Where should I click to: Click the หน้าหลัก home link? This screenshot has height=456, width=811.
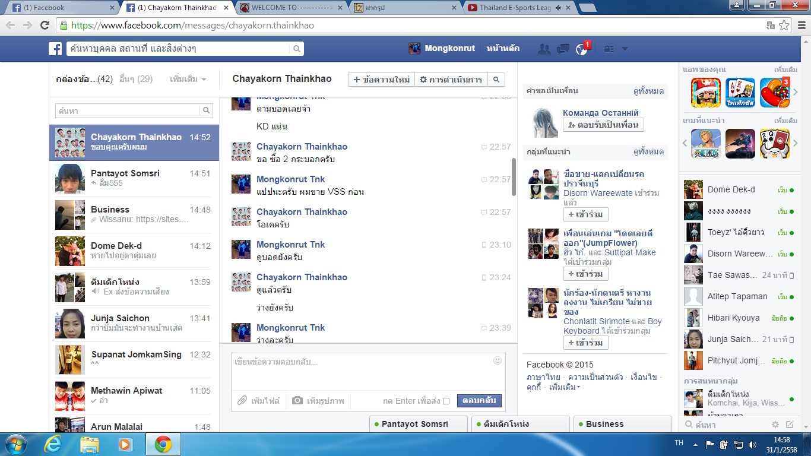[503, 49]
